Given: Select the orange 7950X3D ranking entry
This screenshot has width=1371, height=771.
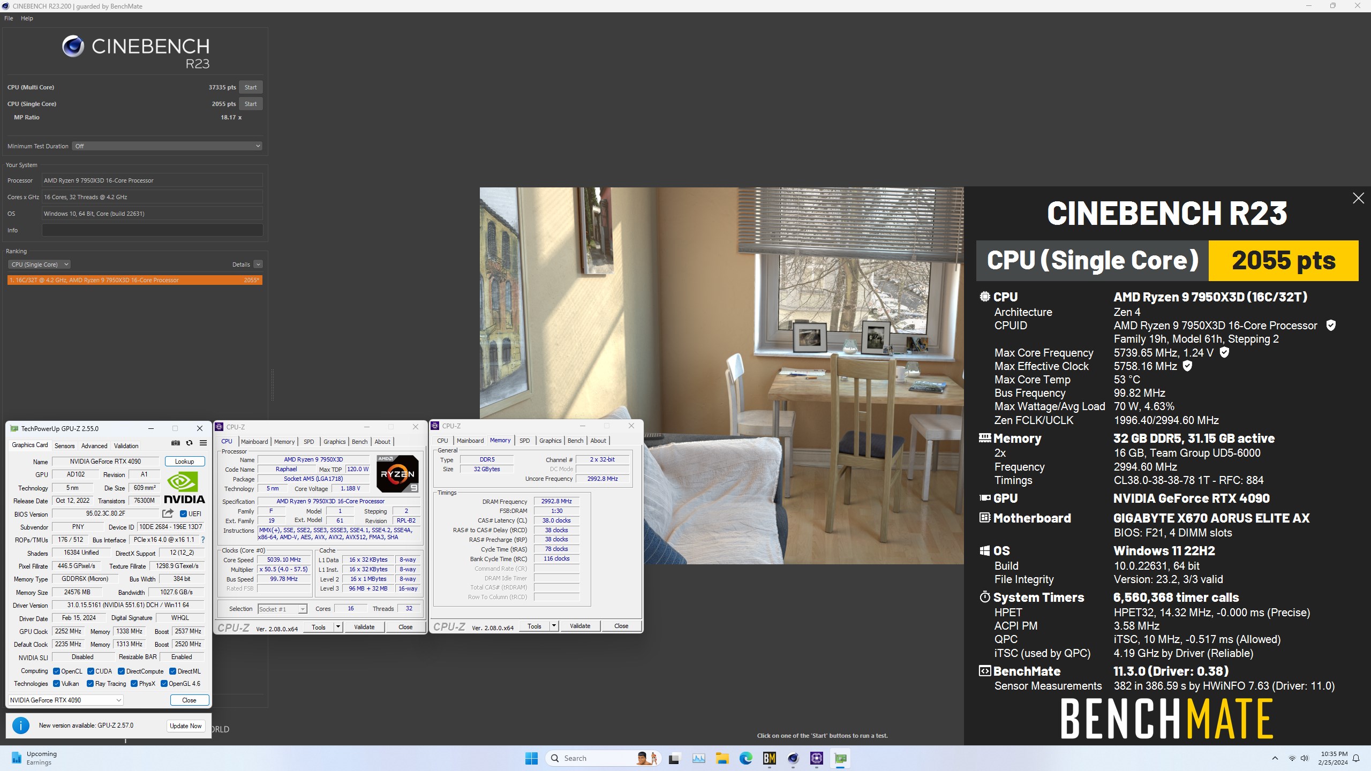Looking at the screenshot, I should click(x=135, y=280).
